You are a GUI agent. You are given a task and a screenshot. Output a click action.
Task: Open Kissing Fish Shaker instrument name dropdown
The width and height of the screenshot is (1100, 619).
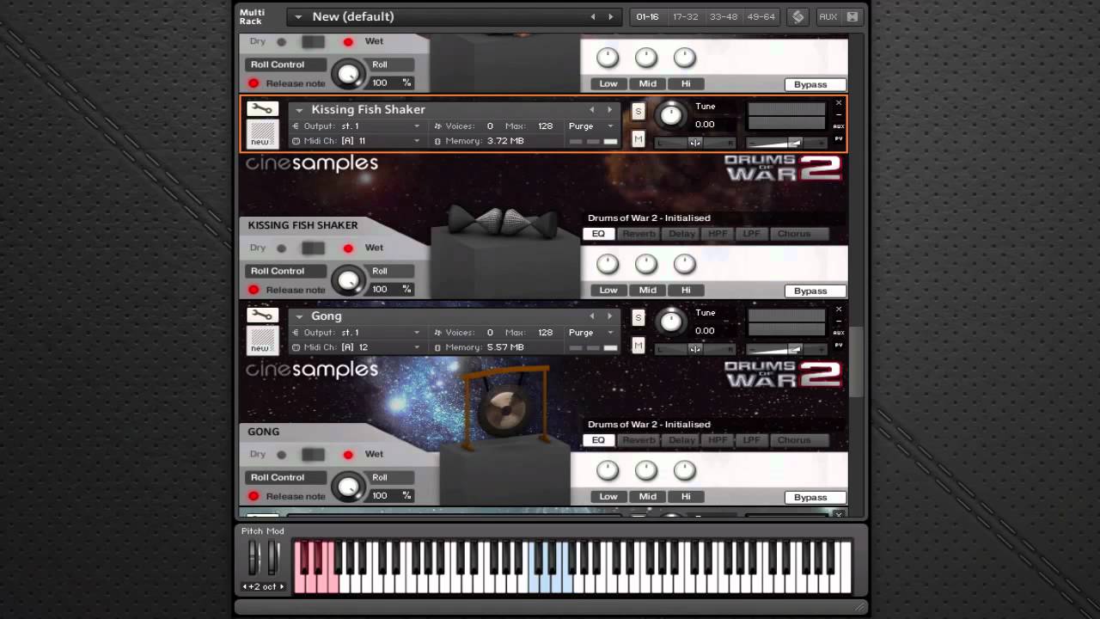(299, 110)
